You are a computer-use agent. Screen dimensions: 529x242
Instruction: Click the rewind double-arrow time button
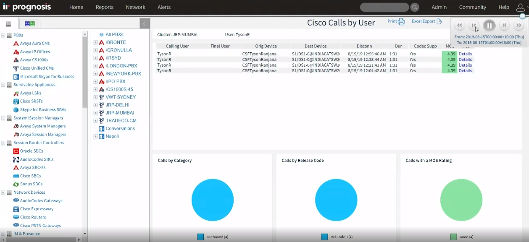coord(460,26)
